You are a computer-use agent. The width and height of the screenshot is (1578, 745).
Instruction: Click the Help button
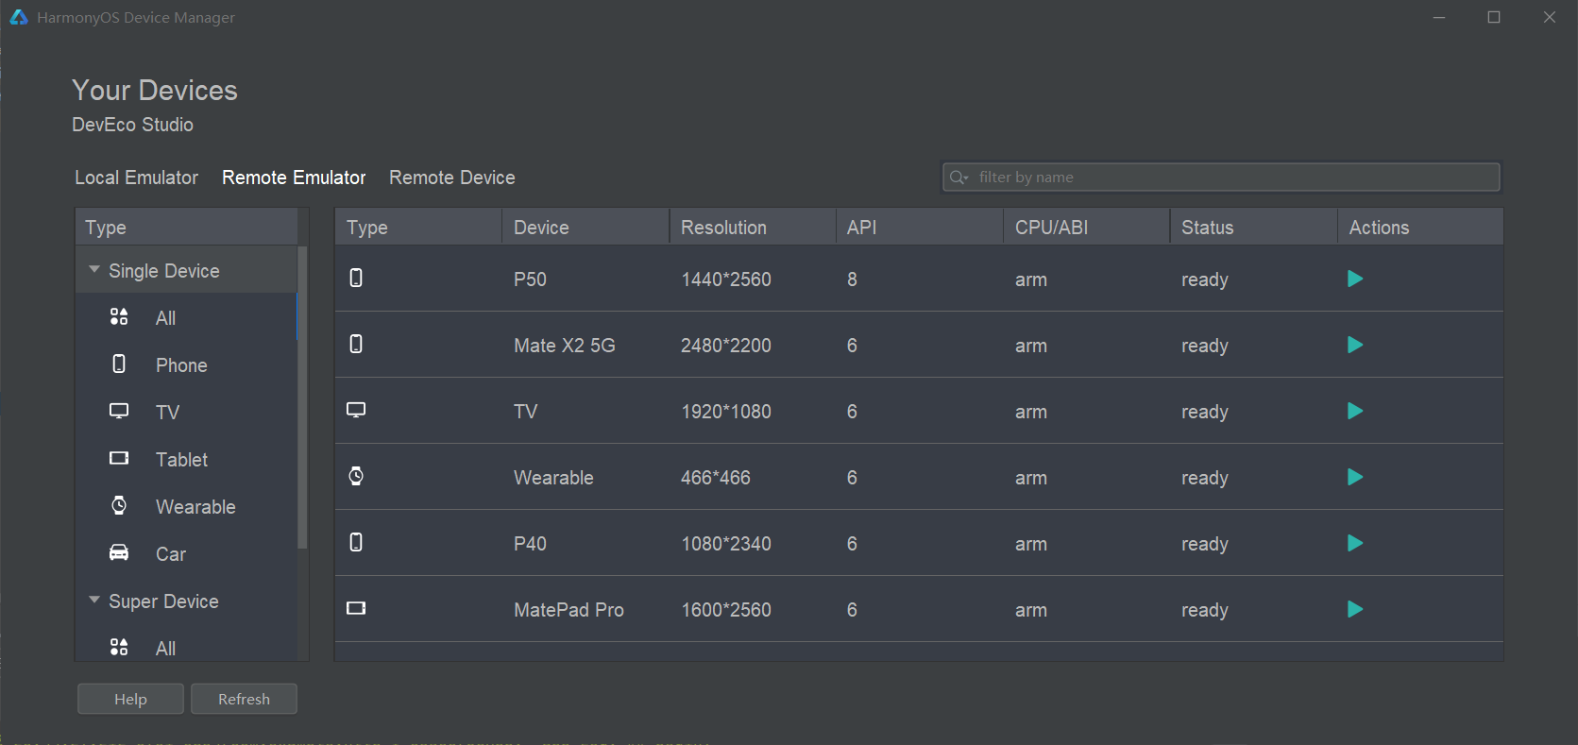tap(130, 699)
